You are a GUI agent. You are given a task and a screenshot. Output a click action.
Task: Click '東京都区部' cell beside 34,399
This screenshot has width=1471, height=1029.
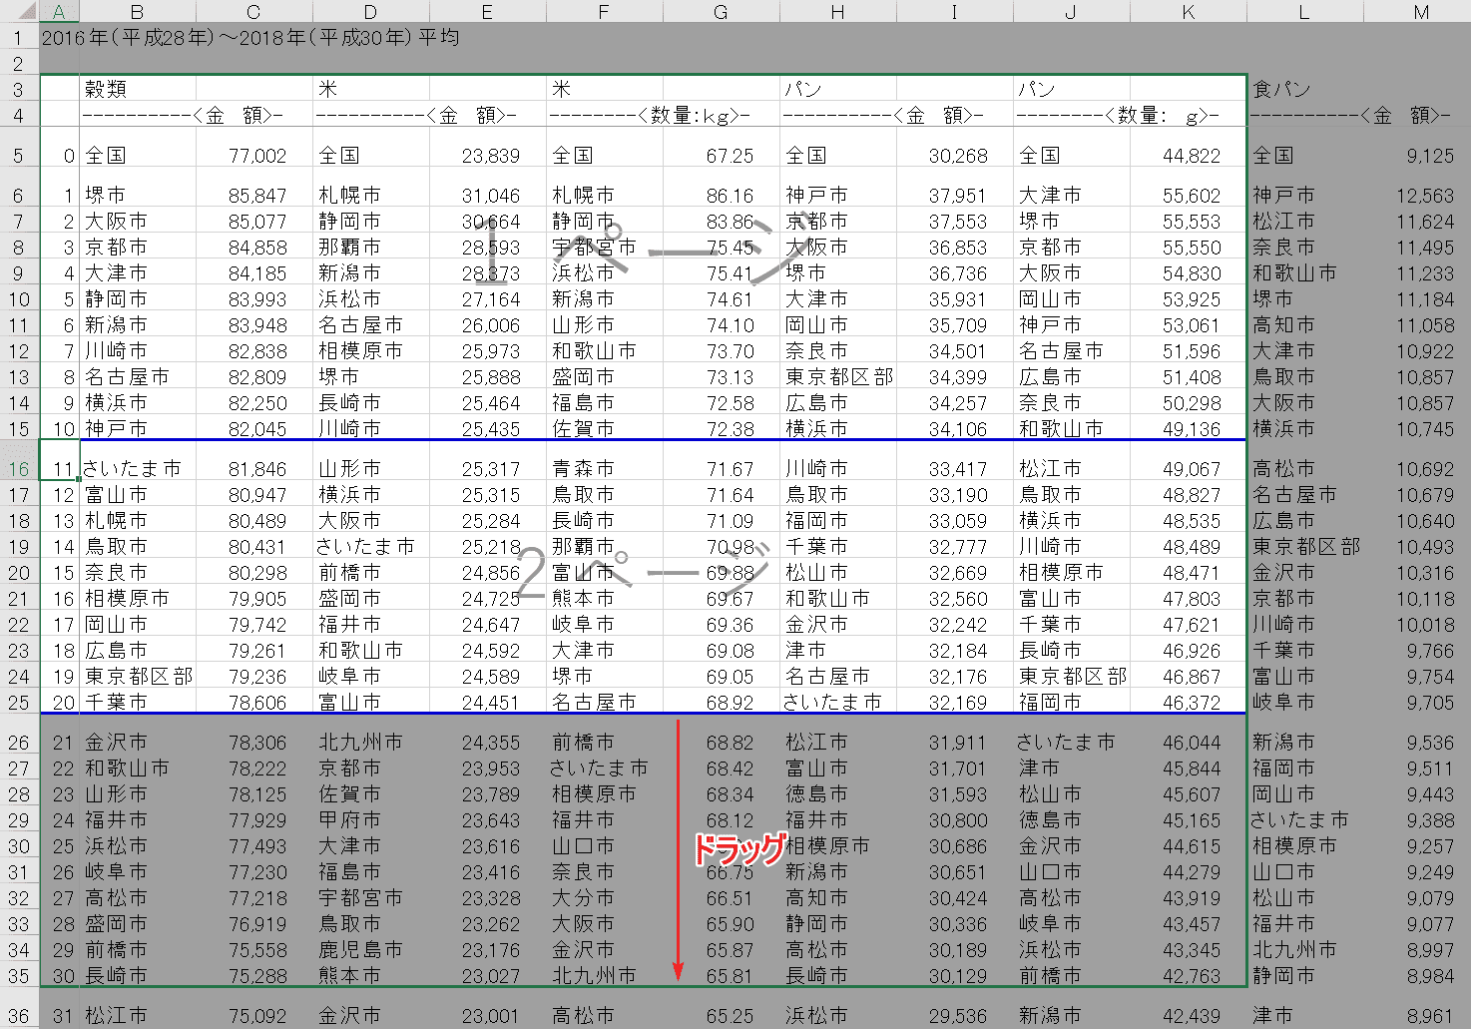(837, 377)
